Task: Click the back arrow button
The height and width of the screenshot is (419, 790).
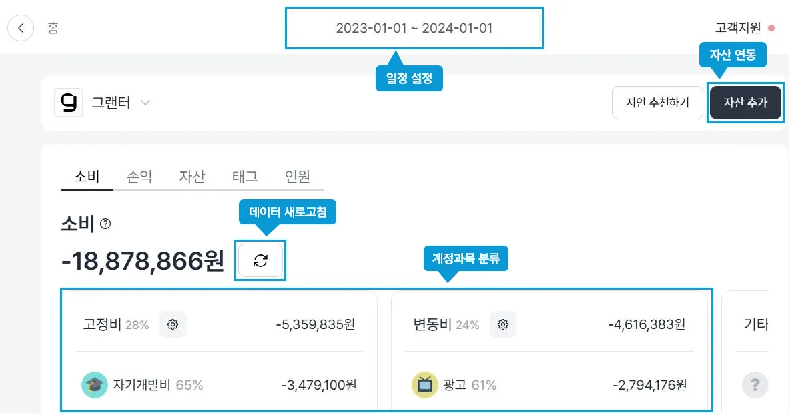Action: (x=21, y=28)
